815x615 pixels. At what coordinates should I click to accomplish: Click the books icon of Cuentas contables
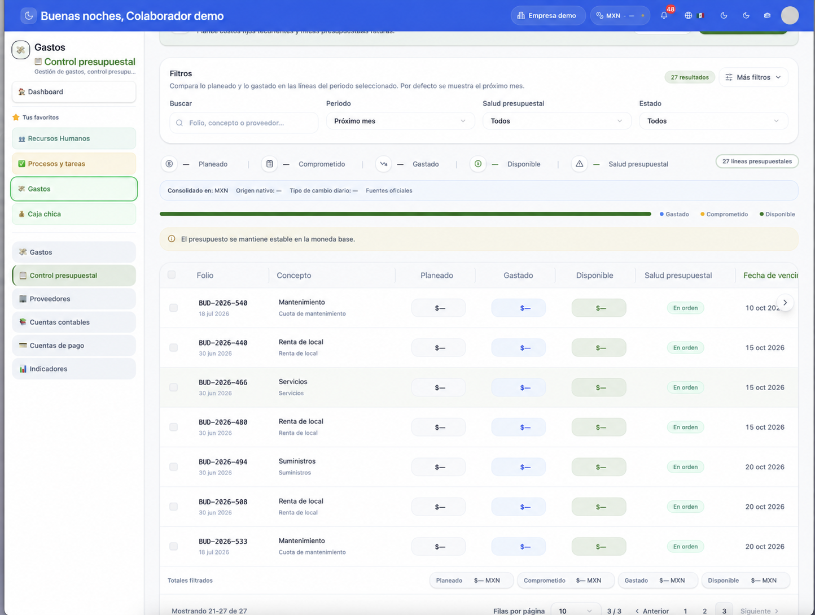coord(23,322)
